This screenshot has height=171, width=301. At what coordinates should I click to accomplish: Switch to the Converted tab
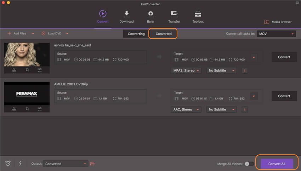click(163, 34)
